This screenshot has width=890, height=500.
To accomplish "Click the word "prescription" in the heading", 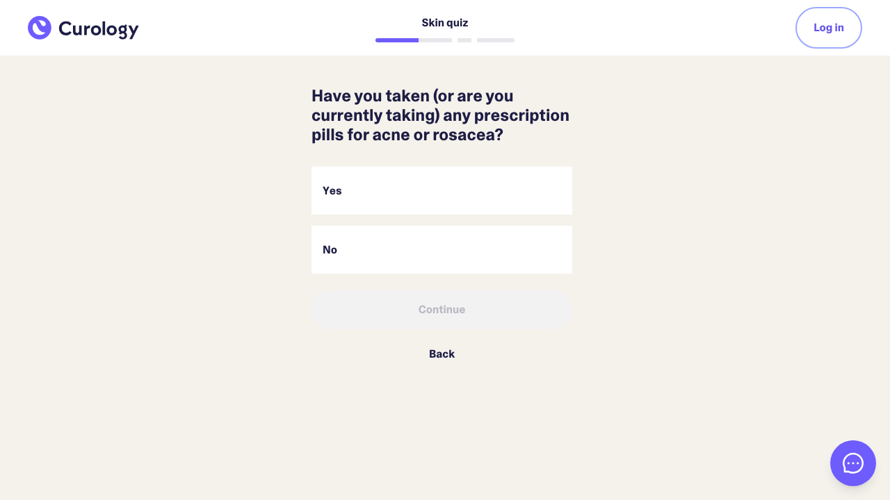I will [x=521, y=115].
